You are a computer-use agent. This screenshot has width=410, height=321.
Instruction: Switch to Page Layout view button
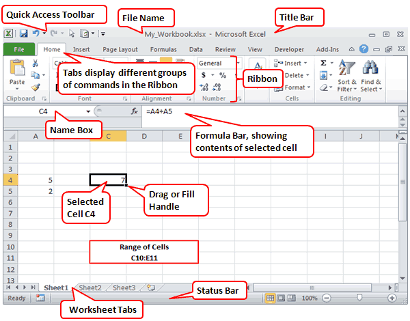281,298
